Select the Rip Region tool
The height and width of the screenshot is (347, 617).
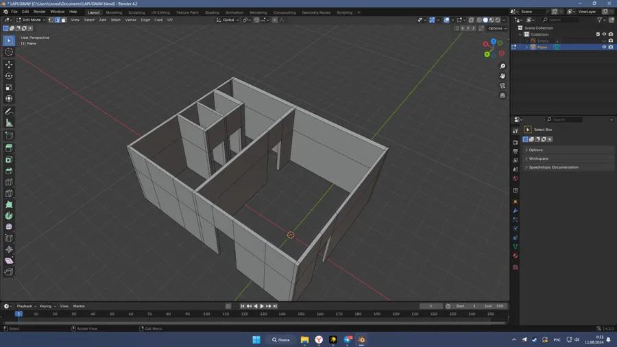pos(9,272)
